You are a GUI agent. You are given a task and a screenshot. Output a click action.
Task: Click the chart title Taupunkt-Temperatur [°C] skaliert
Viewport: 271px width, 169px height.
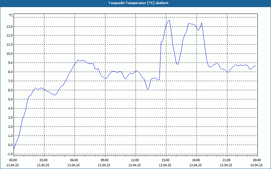pyautogui.click(x=139, y=3)
